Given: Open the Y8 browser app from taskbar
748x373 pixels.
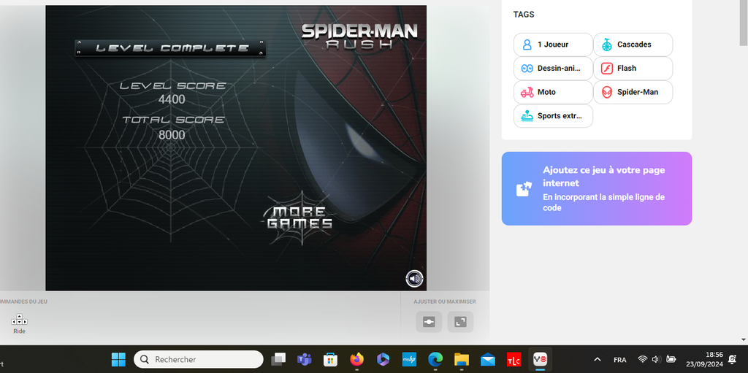Looking at the screenshot, I should pos(540,359).
